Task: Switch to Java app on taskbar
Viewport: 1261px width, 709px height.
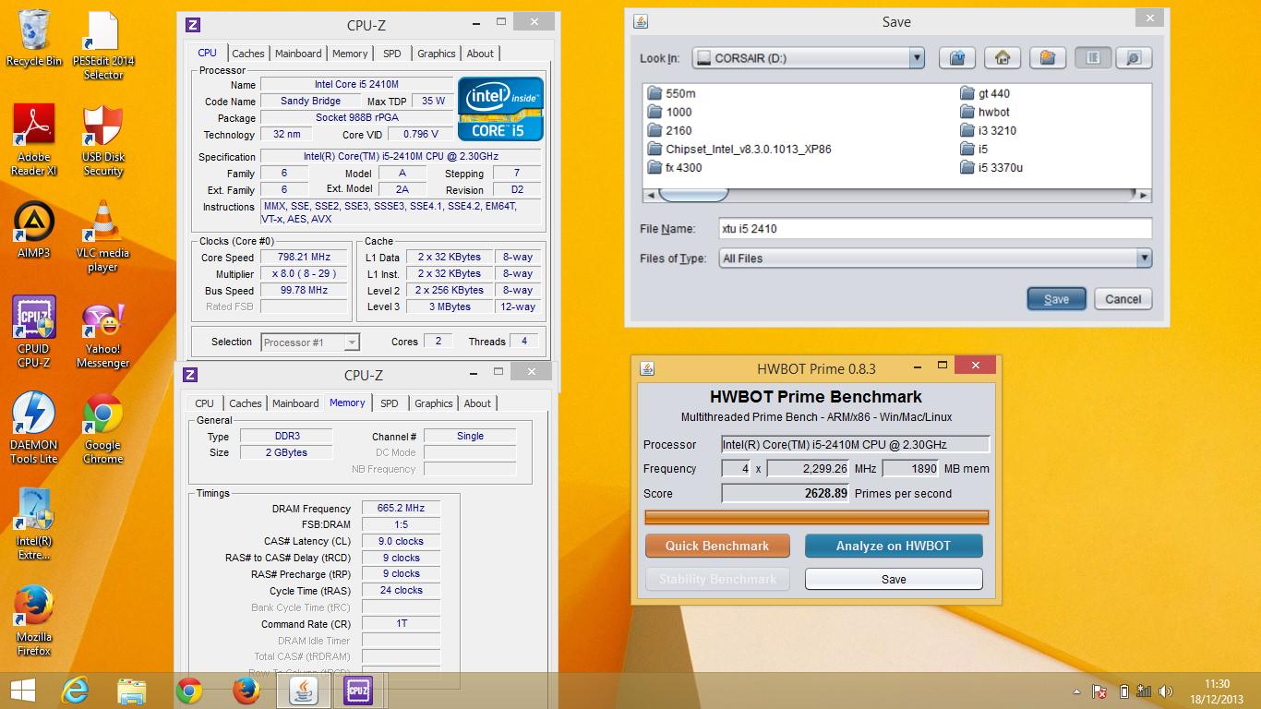Action: (x=304, y=691)
